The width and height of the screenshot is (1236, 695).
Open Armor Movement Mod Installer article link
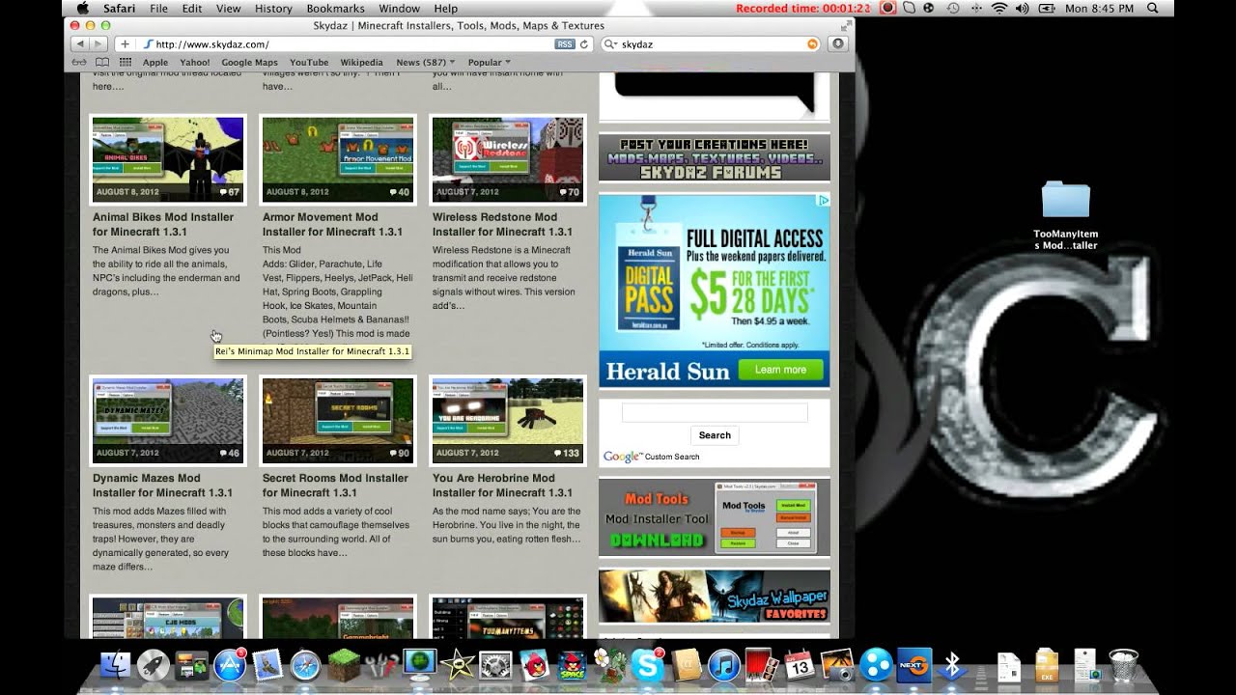coord(332,224)
